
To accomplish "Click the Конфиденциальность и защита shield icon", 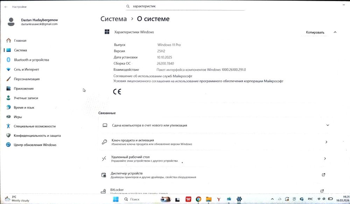I will pyautogui.click(x=8, y=135).
